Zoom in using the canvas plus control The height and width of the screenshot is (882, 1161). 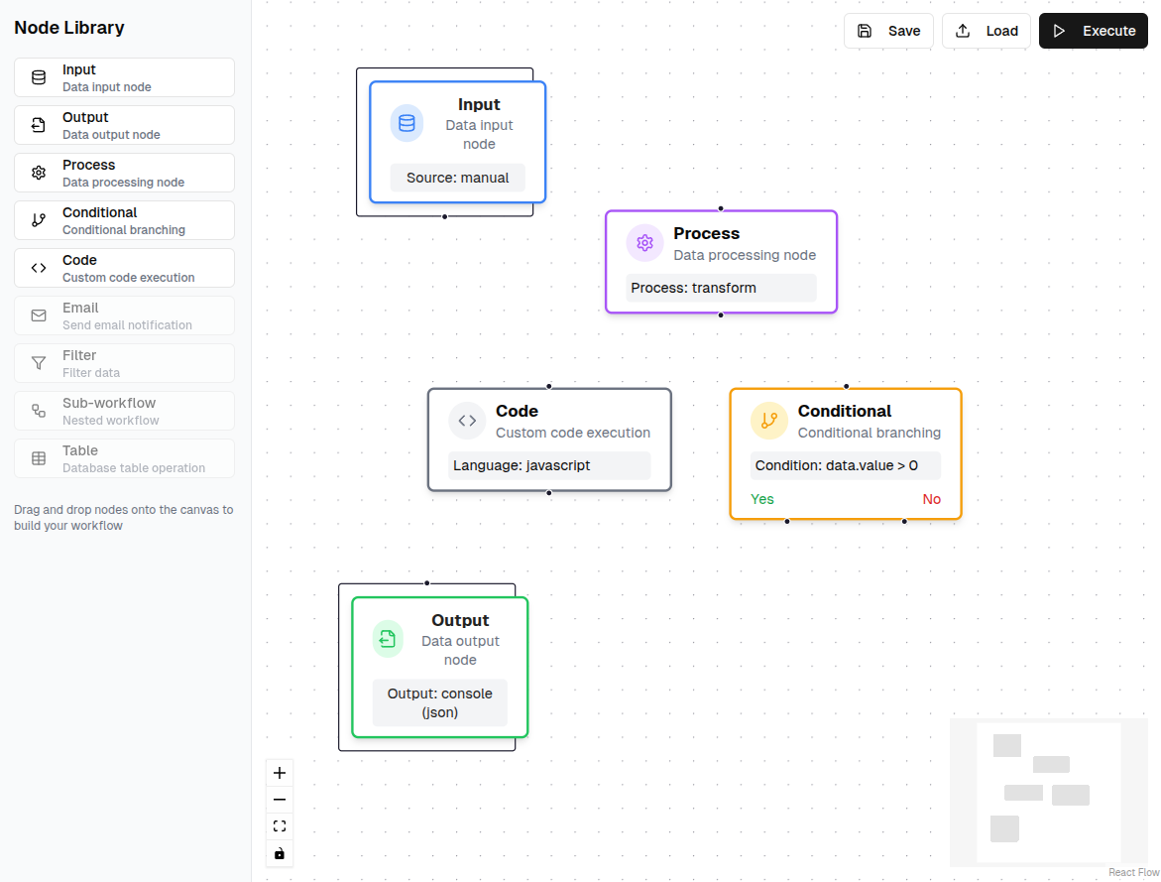[x=280, y=772]
